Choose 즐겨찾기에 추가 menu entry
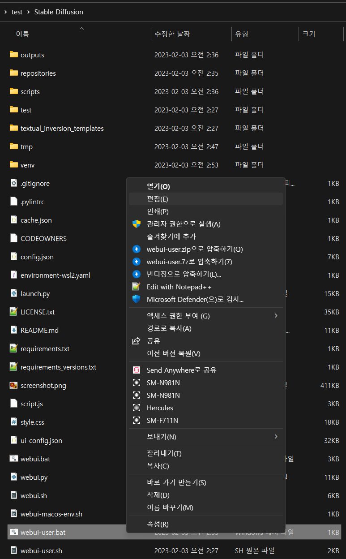This screenshot has height=559, width=346. point(206,236)
